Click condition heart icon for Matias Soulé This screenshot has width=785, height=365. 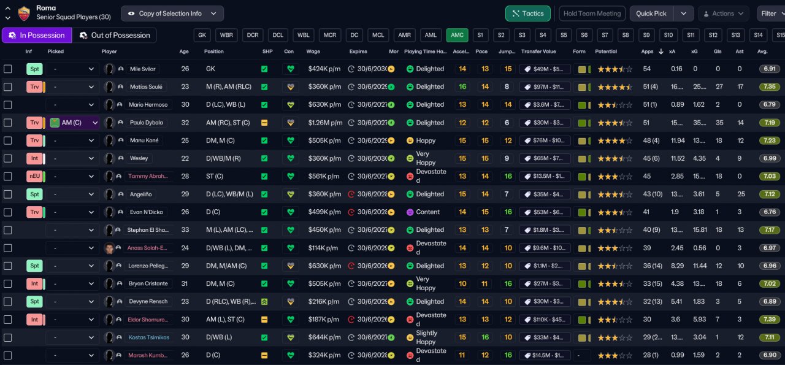pyautogui.click(x=291, y=87)
